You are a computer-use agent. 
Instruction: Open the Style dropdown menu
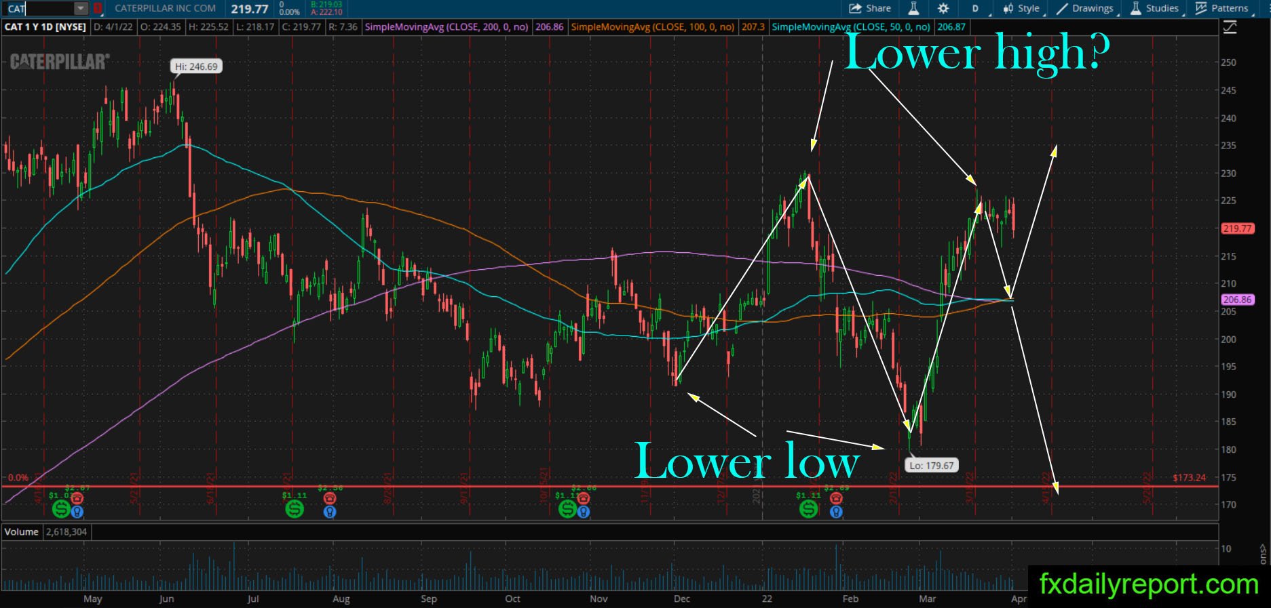click(1022, 9)
